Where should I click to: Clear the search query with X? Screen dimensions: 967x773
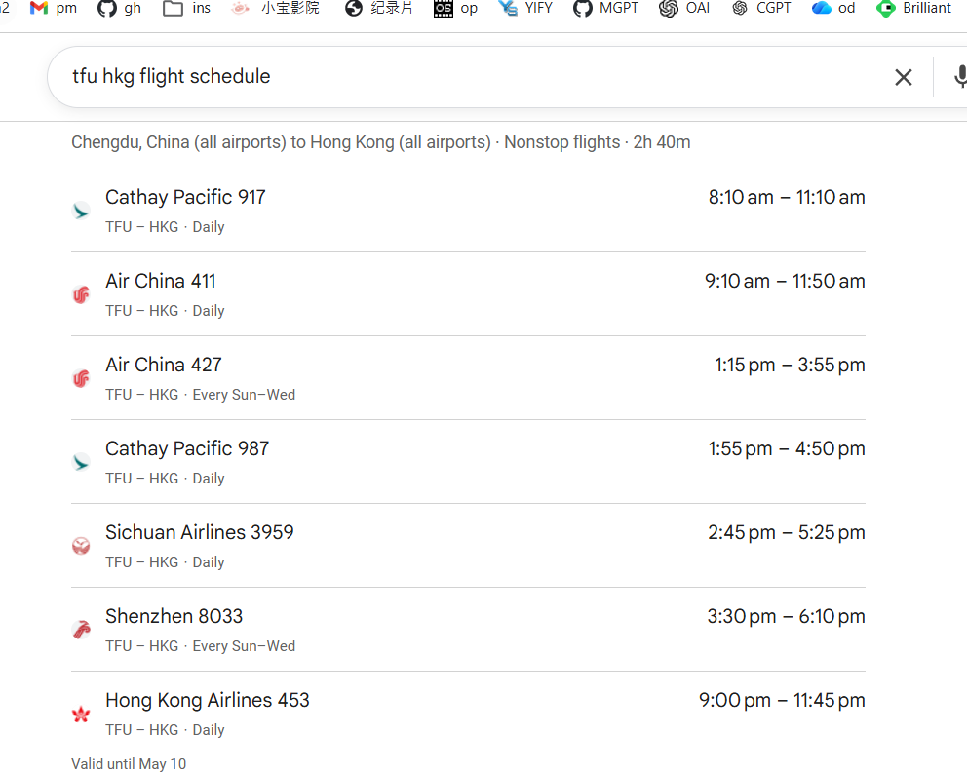904,77
